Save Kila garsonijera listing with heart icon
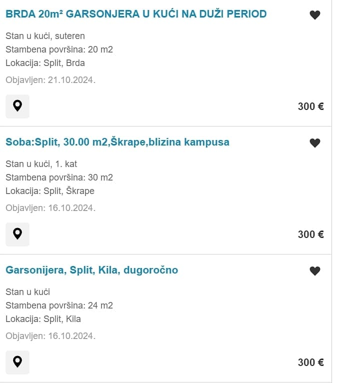The image size is (340, 383). point(314,271)
